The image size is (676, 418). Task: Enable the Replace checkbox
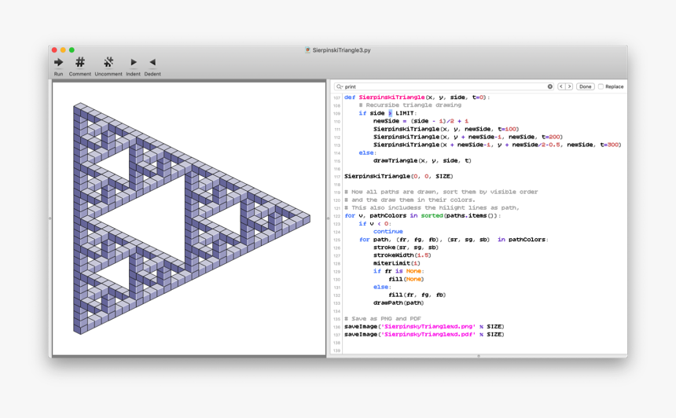[x=601, y=86]
